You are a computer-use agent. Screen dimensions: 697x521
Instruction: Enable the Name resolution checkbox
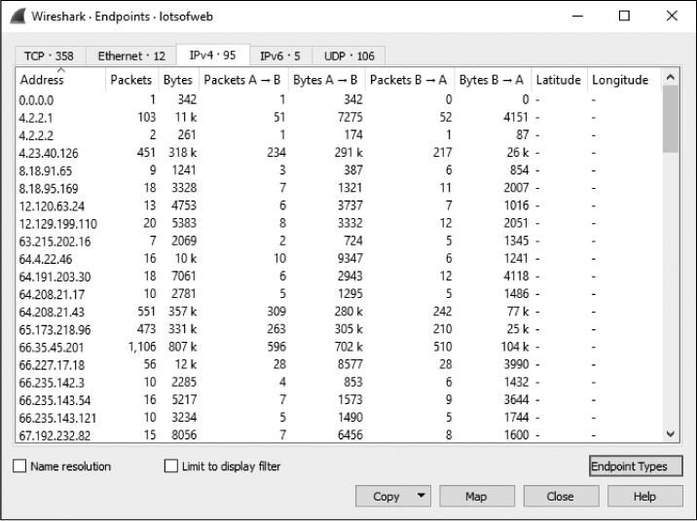(x=19, y=465)
